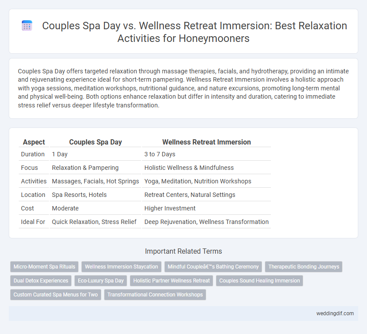This screenshot has height=334, width=367.
Task: Select the Dual Detox Experiences tag
Action: [41, 281]
